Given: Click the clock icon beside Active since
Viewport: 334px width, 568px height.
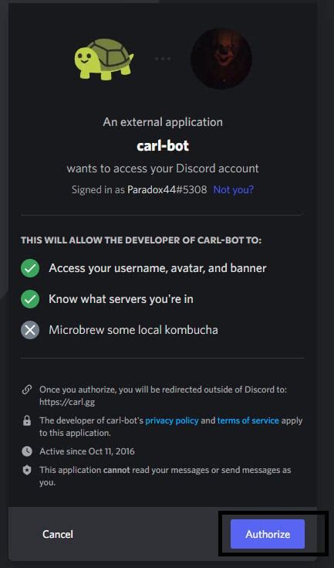Looking at the screenshot, I should pyautogui.click(x=26, y=451).
